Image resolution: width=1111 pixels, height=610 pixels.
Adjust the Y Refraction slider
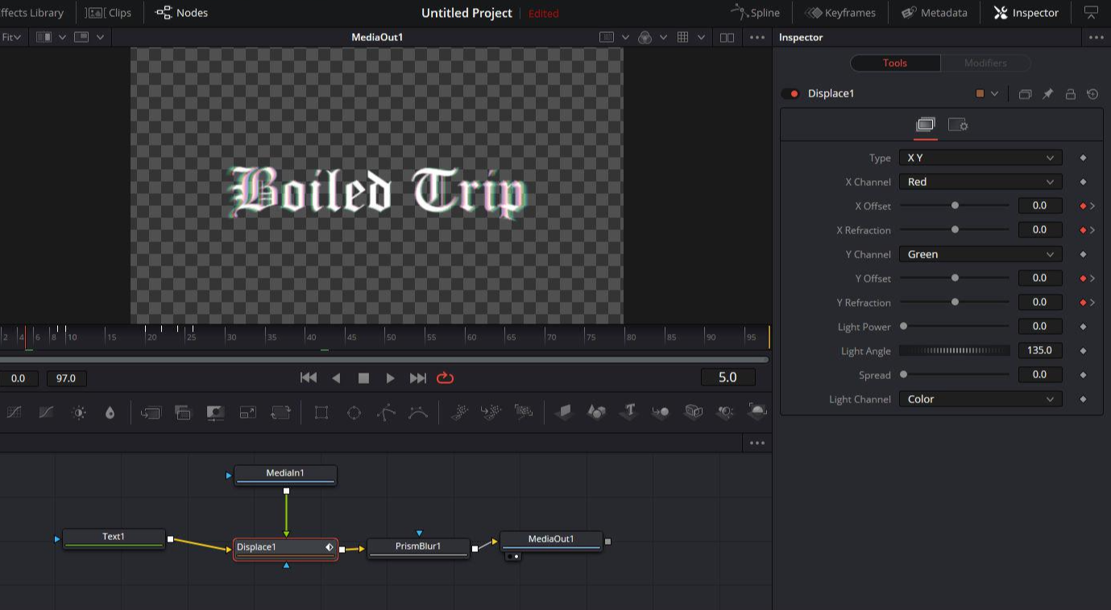coord(954,303)
